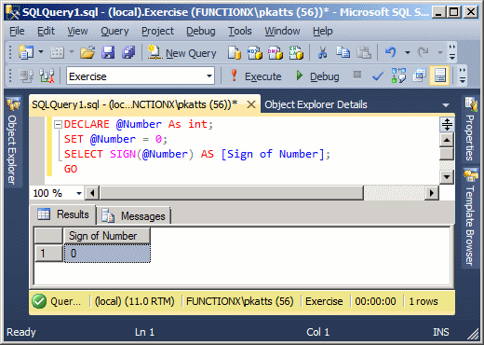Viewport: 484px width, 345px height.
Task: Click the Undo arrow icon
Action: pyautogui.click(x=391, y=52)
